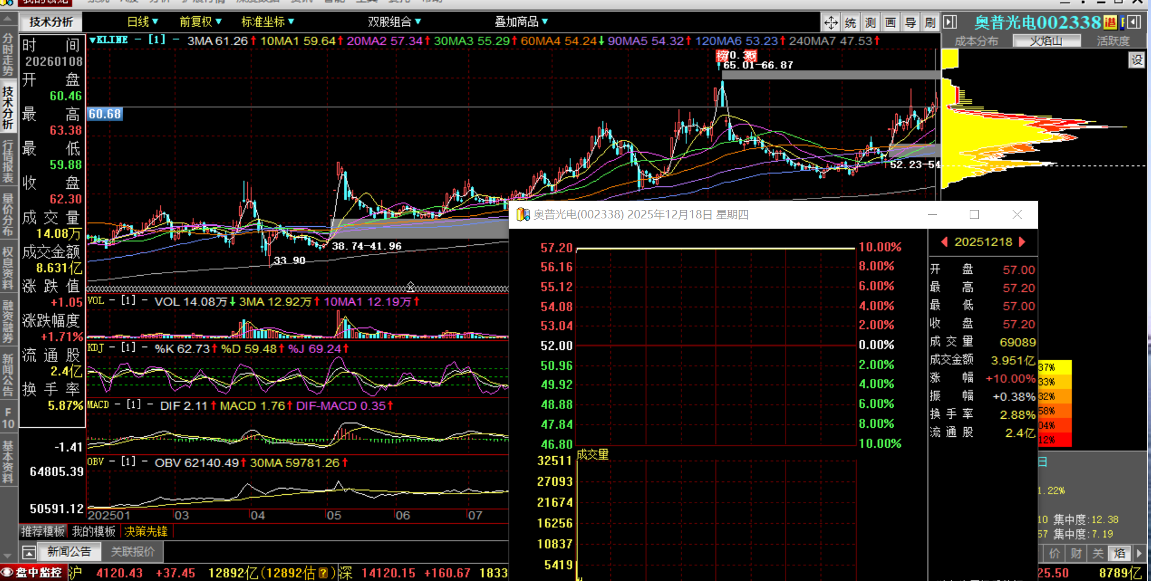Image resolution: width=1151 pixels, height=581 pixels.
Task: Select the 测 measurement tool icon
Action: coord(871,23)
